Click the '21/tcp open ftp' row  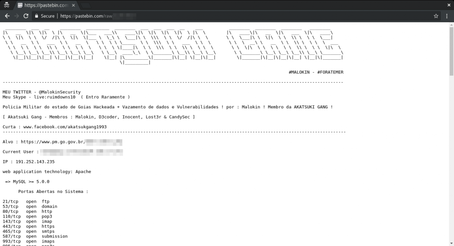(26, 201)
